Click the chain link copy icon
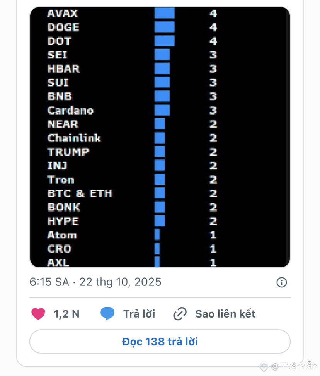 click(x=180, y=314)
